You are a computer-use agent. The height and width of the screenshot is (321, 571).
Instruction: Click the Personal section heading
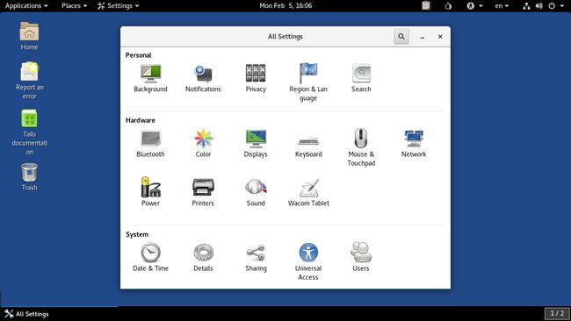[138, 55]
